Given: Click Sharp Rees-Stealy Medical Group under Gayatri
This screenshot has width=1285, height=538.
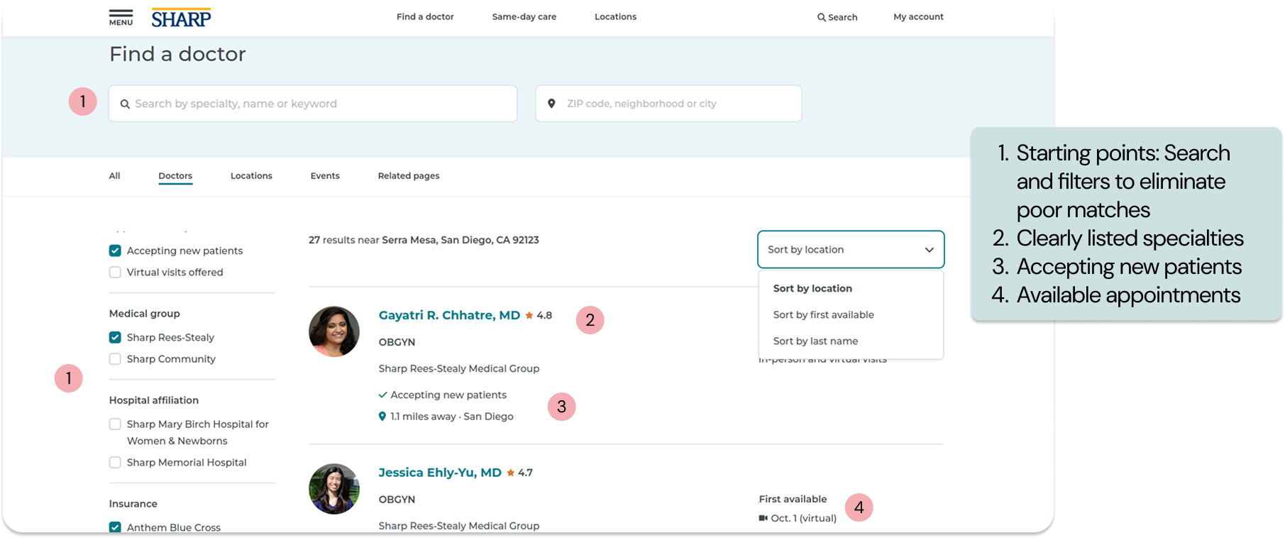Looking at the screenshot, I should [x=459, y=368].
